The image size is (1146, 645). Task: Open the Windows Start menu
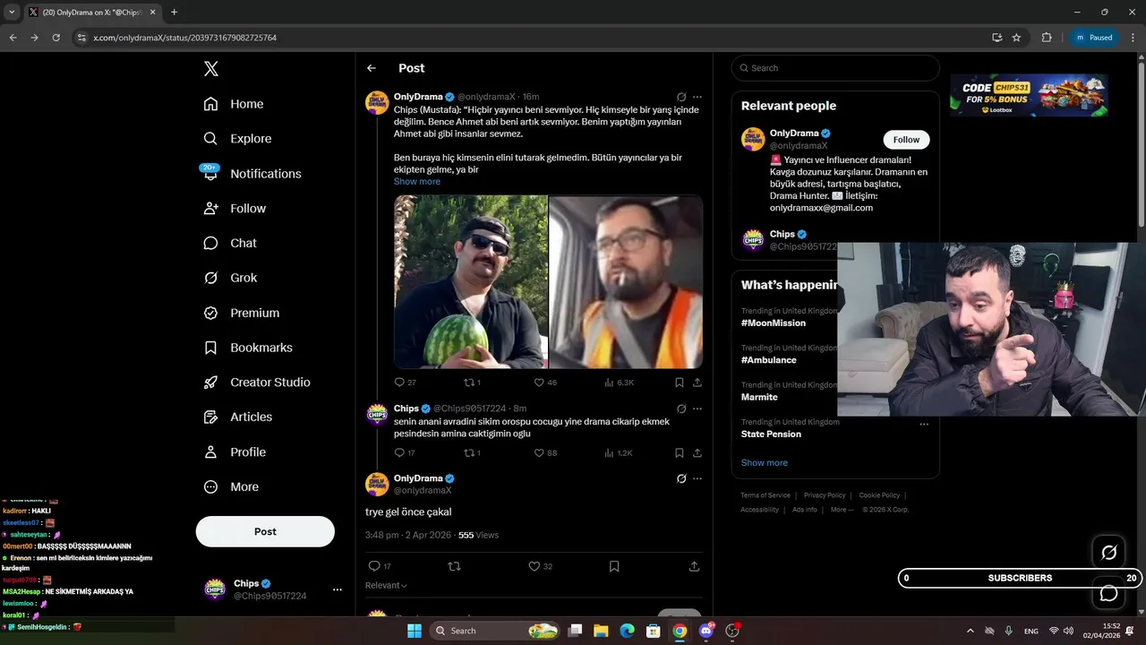click(414, 631)
